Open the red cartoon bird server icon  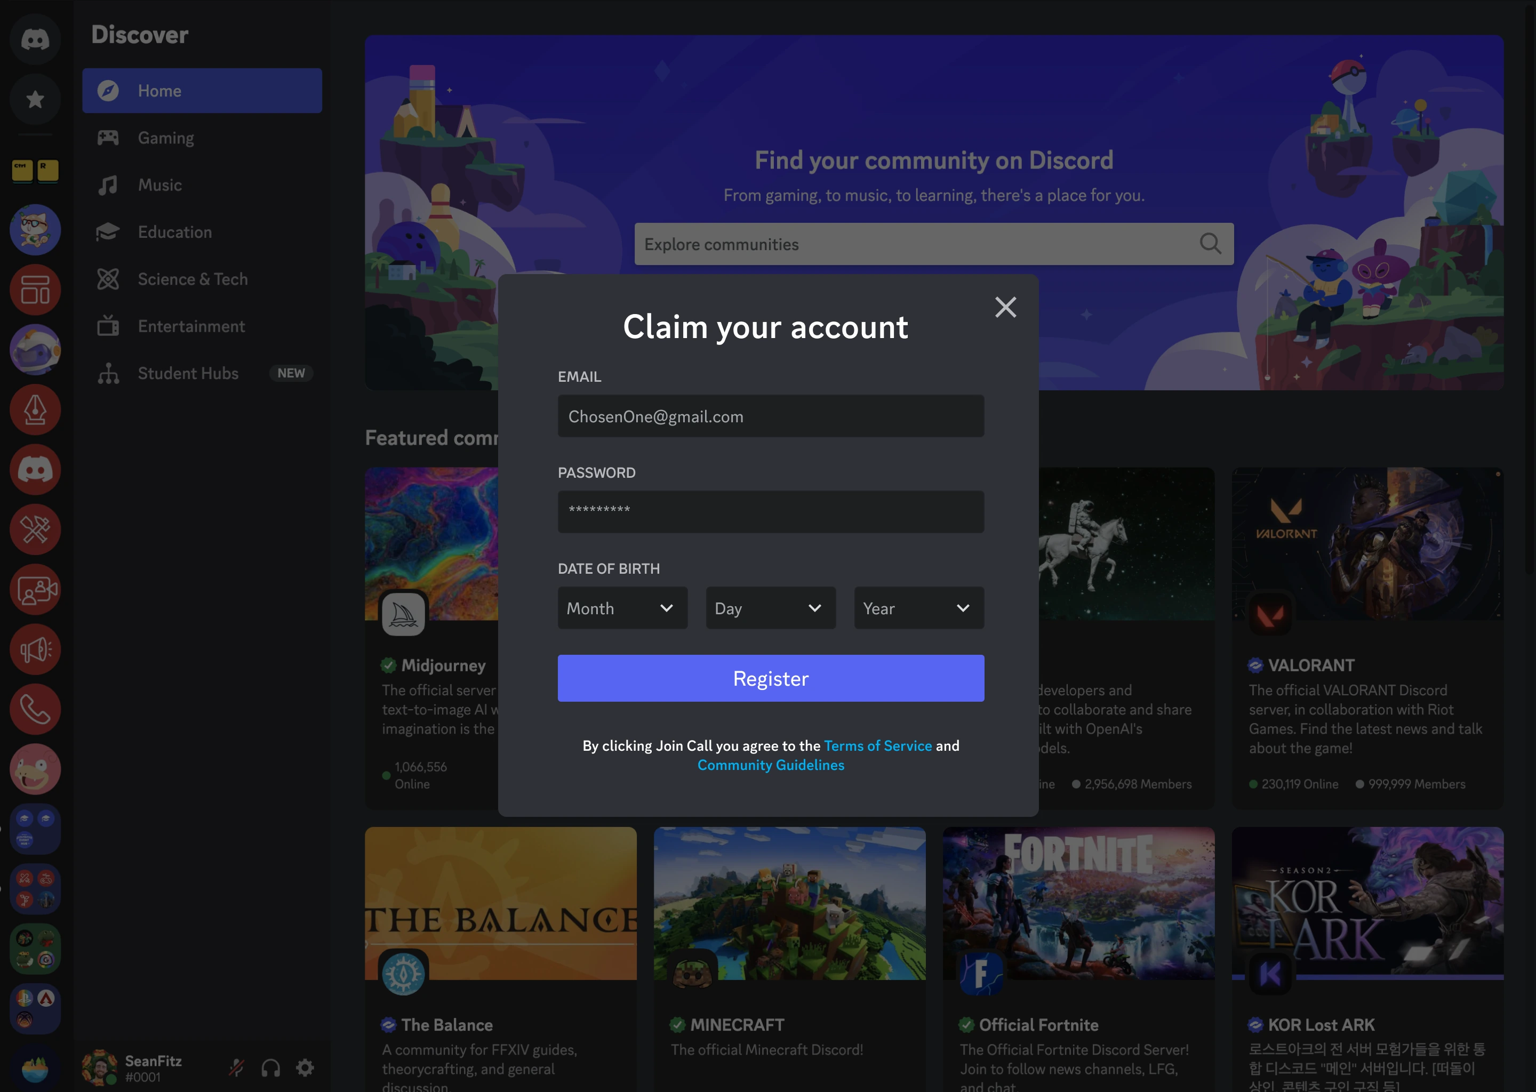(x=35, y=769)
